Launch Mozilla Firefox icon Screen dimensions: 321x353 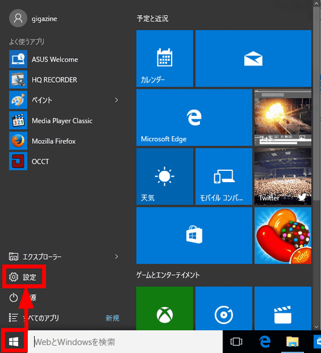pyautogui.click(x=18, y=141)
